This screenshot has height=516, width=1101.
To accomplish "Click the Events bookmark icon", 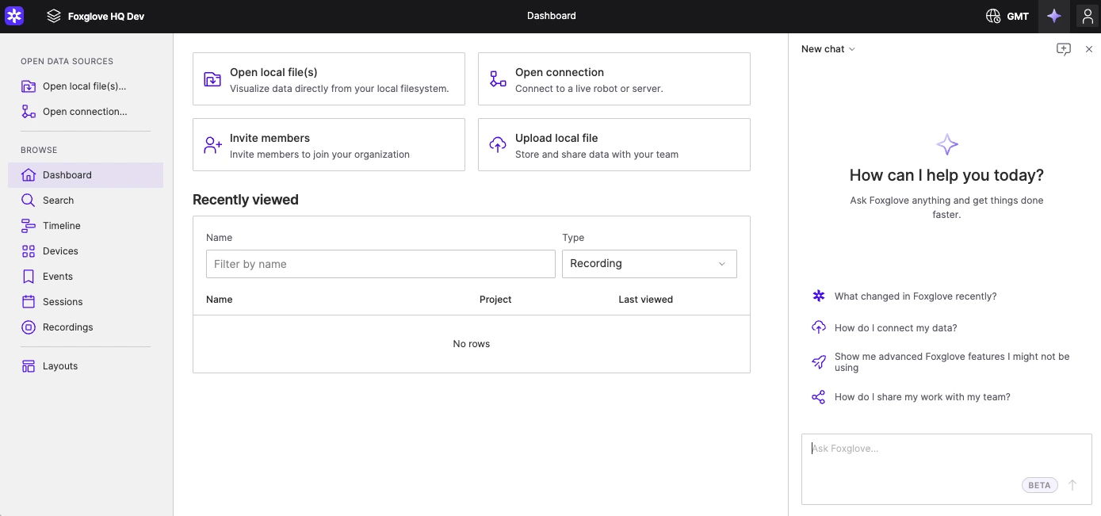I will 29,277.
